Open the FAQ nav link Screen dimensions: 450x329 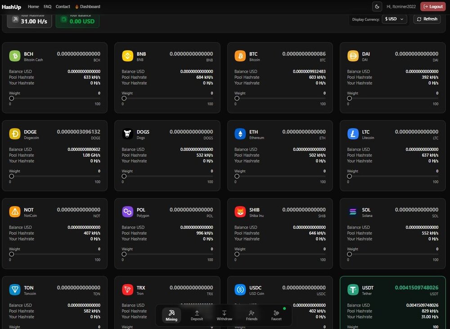pyautogui.click(x=47, y=7)
